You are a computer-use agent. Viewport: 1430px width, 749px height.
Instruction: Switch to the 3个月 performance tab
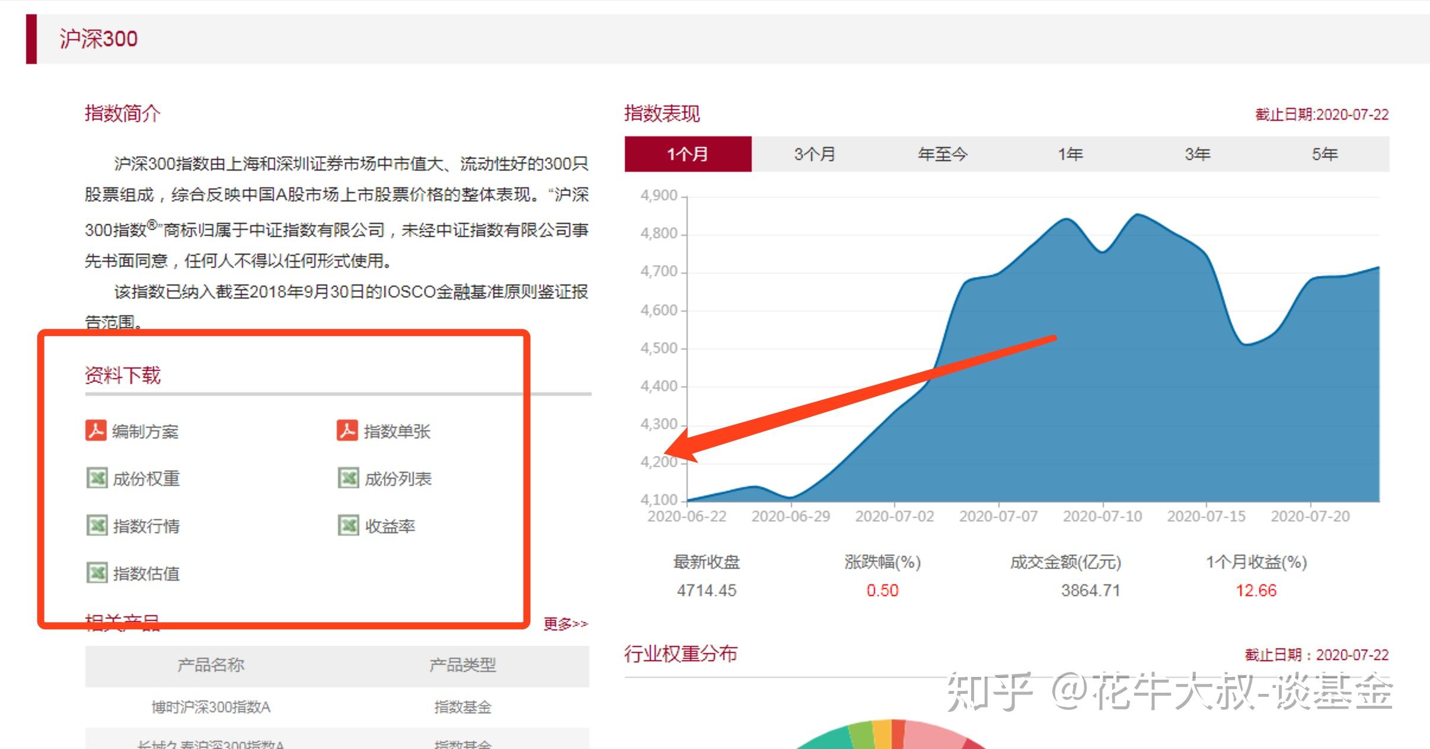815,154
